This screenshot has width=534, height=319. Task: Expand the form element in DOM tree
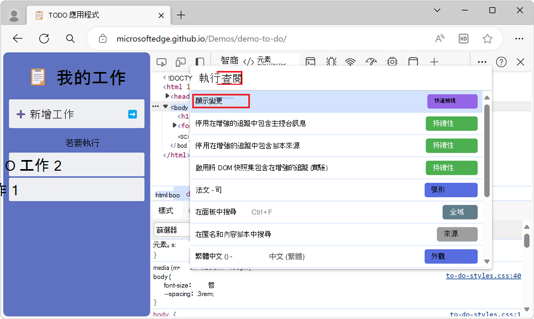pyautogui.click(x=175, y=125)
